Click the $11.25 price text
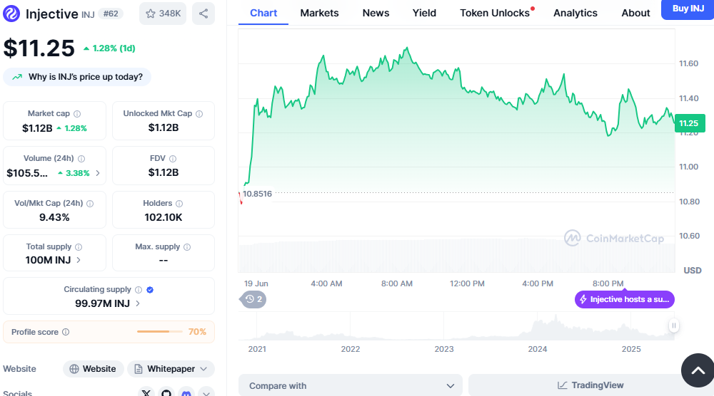Screen dimensions: 714x396 (x=39, y=48)
